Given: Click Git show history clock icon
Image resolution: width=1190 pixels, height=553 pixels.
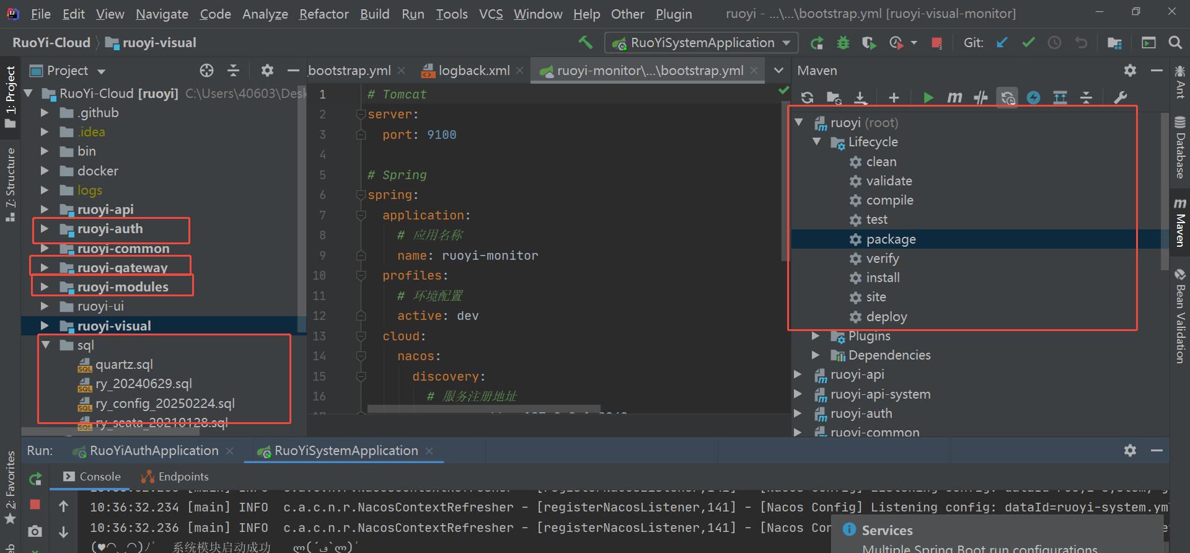Looking at the screenshot, I should coord(1054,42).
